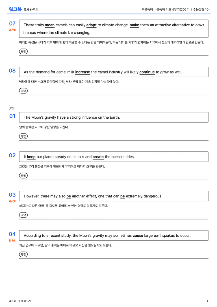Screen dimensions: 217x307
Task: Click the underlined verb 'cause' in question 04
Action: pos(138,236)
